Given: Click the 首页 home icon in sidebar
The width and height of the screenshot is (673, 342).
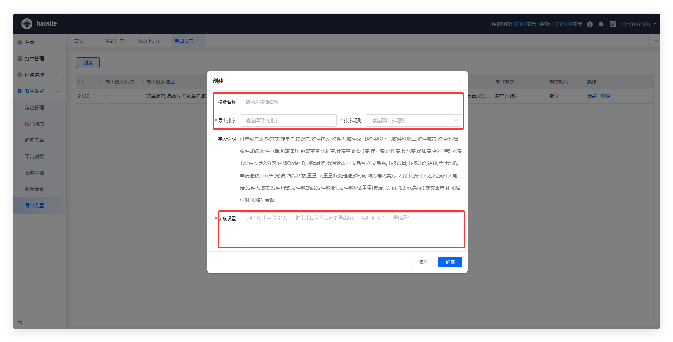Looking at the screenshot, I should click(x=20, y=42).
